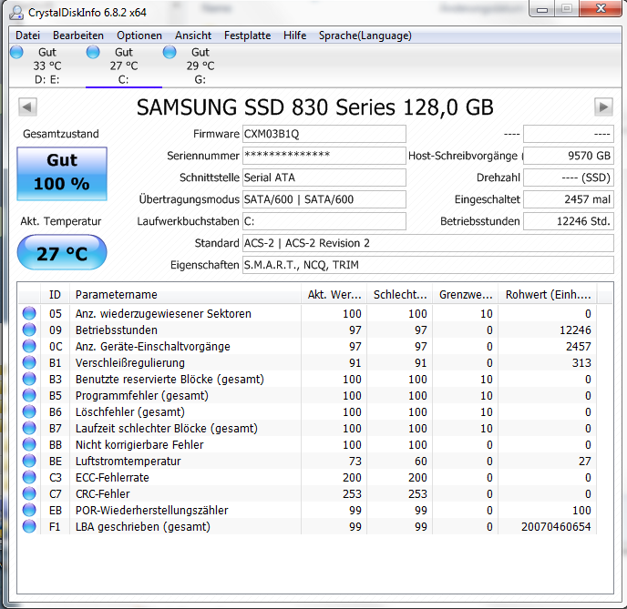Select the D: E: drive tab at 33 °C
This screenshot has height=609, width=627.
tap(47, 66)
